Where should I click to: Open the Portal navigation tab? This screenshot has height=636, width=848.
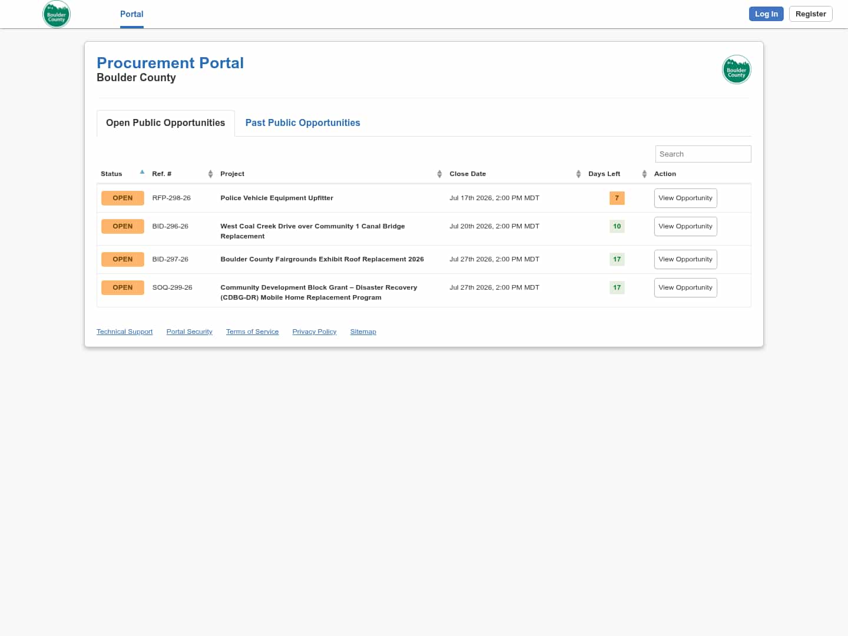(131, 14)
